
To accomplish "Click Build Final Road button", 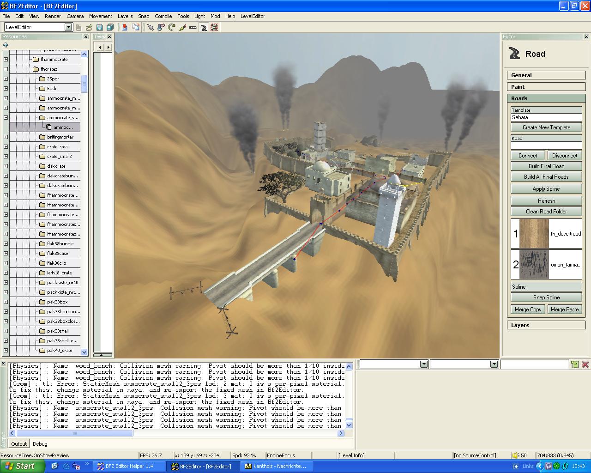I will (546, 166).
